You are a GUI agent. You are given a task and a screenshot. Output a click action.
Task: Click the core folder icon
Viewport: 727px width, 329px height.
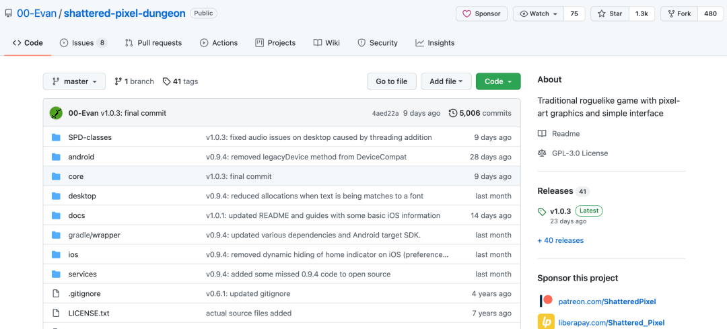coord(56,176)
